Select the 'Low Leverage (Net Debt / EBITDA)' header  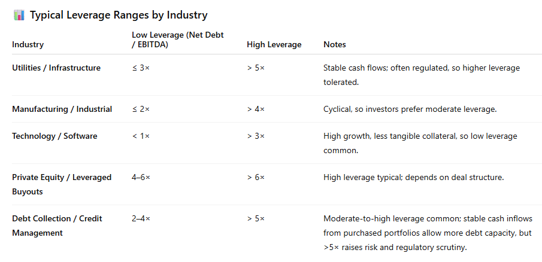[x=177, y=40]
